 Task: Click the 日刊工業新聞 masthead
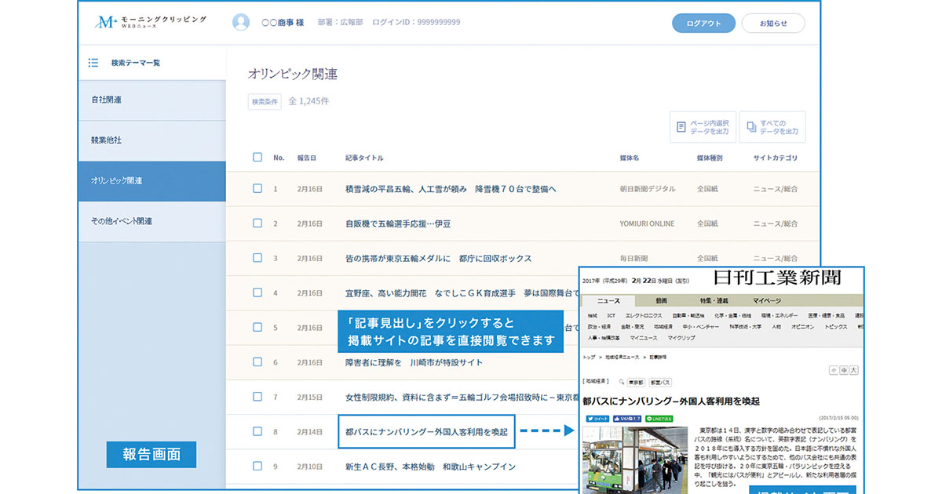pyautogui.click(x=777, y=278)
